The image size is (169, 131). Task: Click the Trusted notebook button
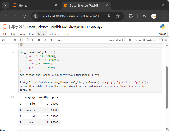click(162, 34)
